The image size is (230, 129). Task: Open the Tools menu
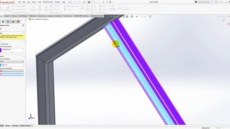tap(40, 2)
